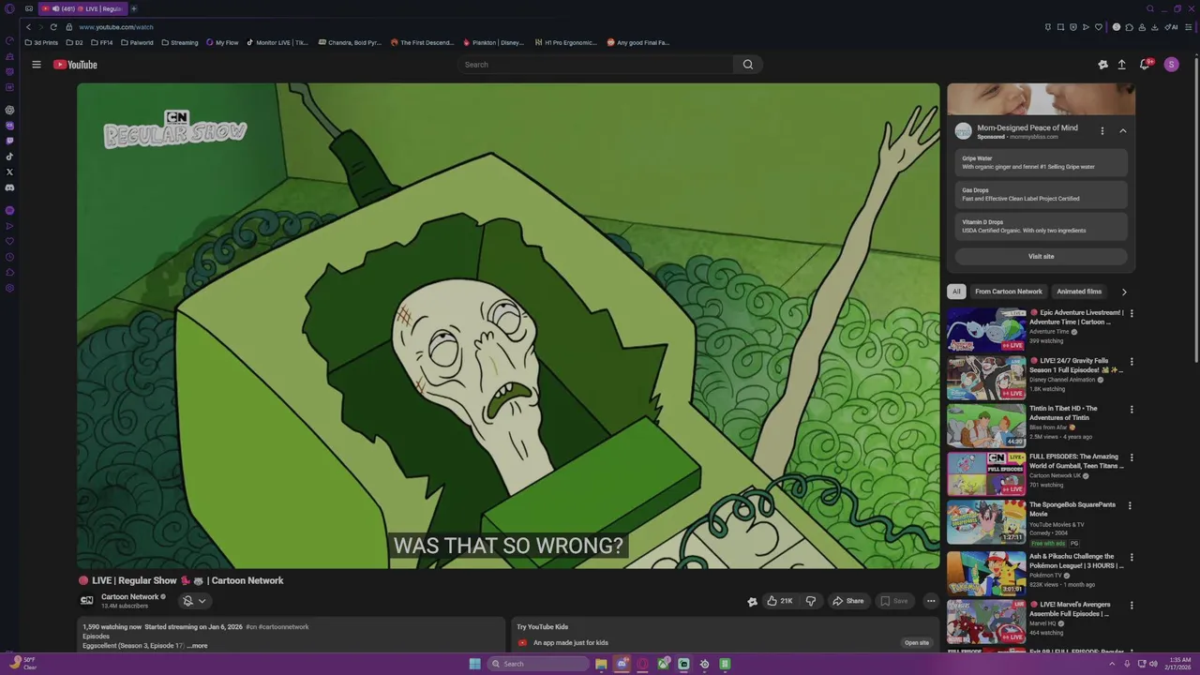Open more actions ellipsis under video
This screenshot has height=675, width=1200.
coord(931,601)
